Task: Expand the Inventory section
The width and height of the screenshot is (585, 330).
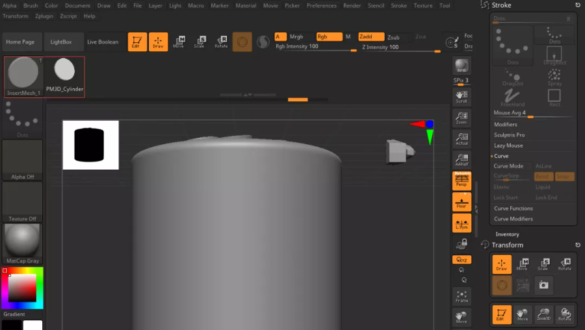Action: pyautogui.click(x=507, y=234)
